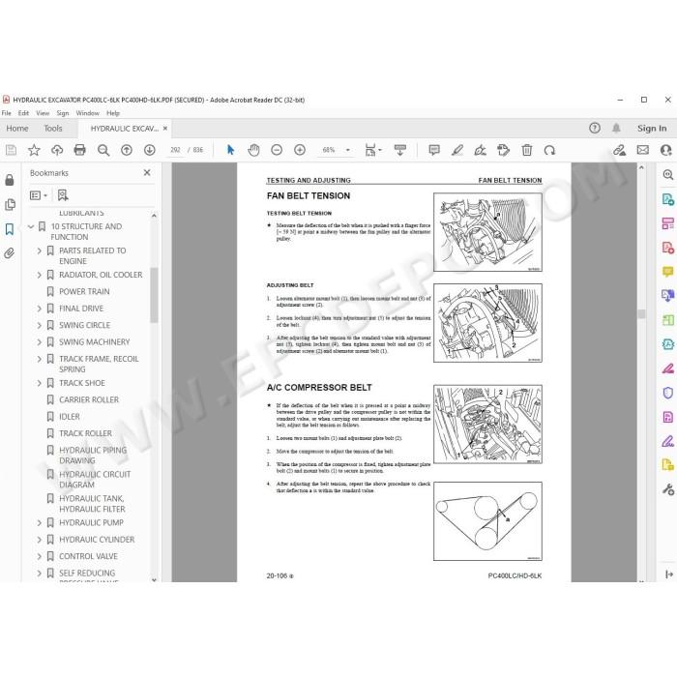The width and height of the screenshot is (677, 677).
Task: Expand PARTS RELATED TO ENGINE bookmark
Action: pos(40,250)
